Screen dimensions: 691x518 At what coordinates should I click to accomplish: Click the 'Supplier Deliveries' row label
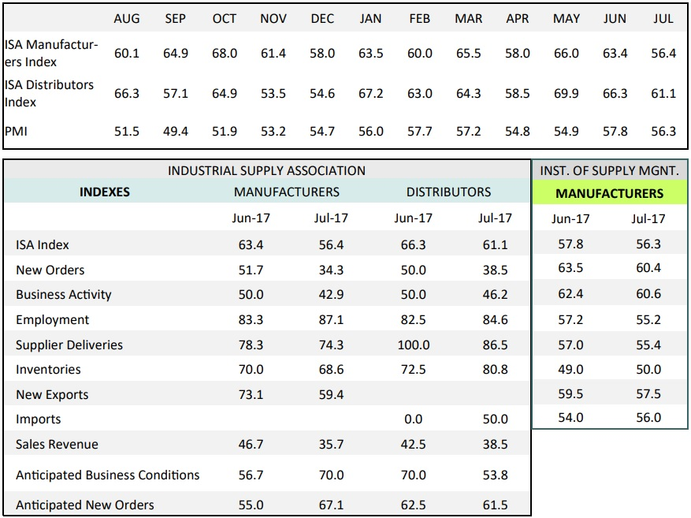(x=69, y=345)
